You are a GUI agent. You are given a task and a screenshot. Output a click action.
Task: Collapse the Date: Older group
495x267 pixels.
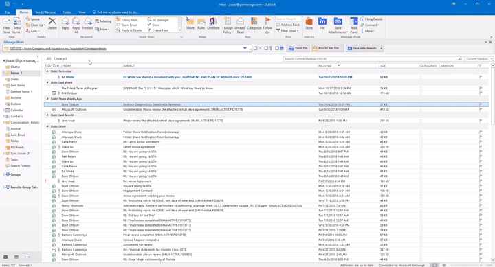click(x=47, y=126)
